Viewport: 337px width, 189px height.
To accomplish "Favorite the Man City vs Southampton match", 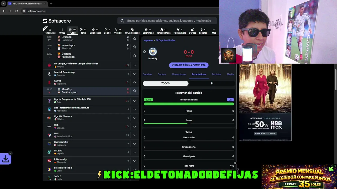I will 135,91.
